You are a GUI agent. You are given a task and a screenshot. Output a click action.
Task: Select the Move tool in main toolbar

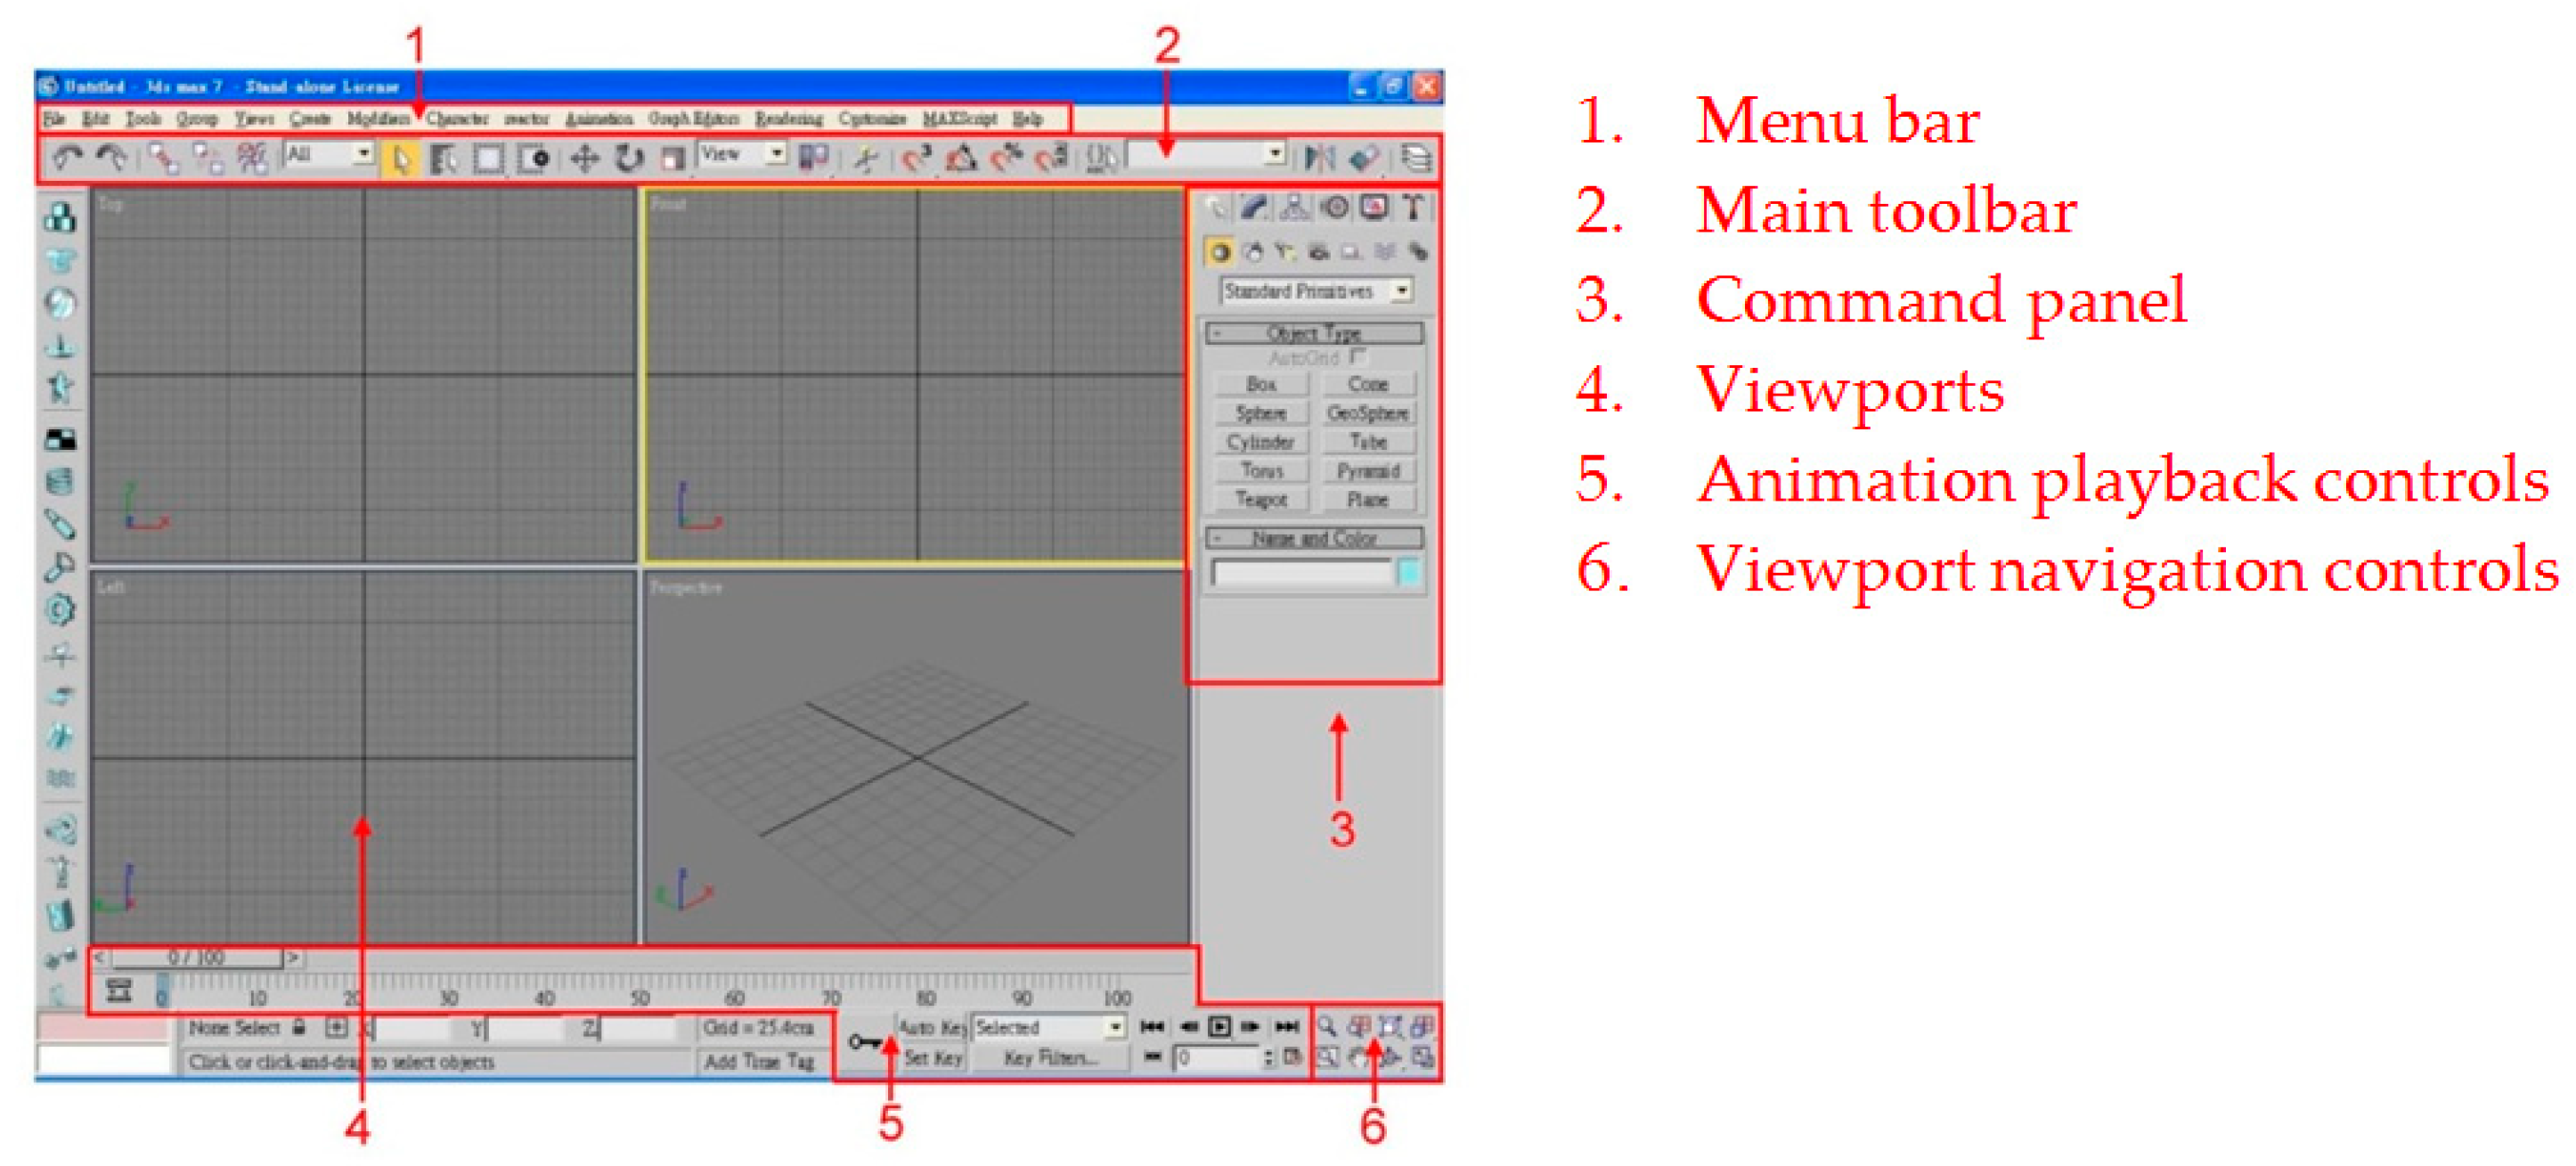584,158
